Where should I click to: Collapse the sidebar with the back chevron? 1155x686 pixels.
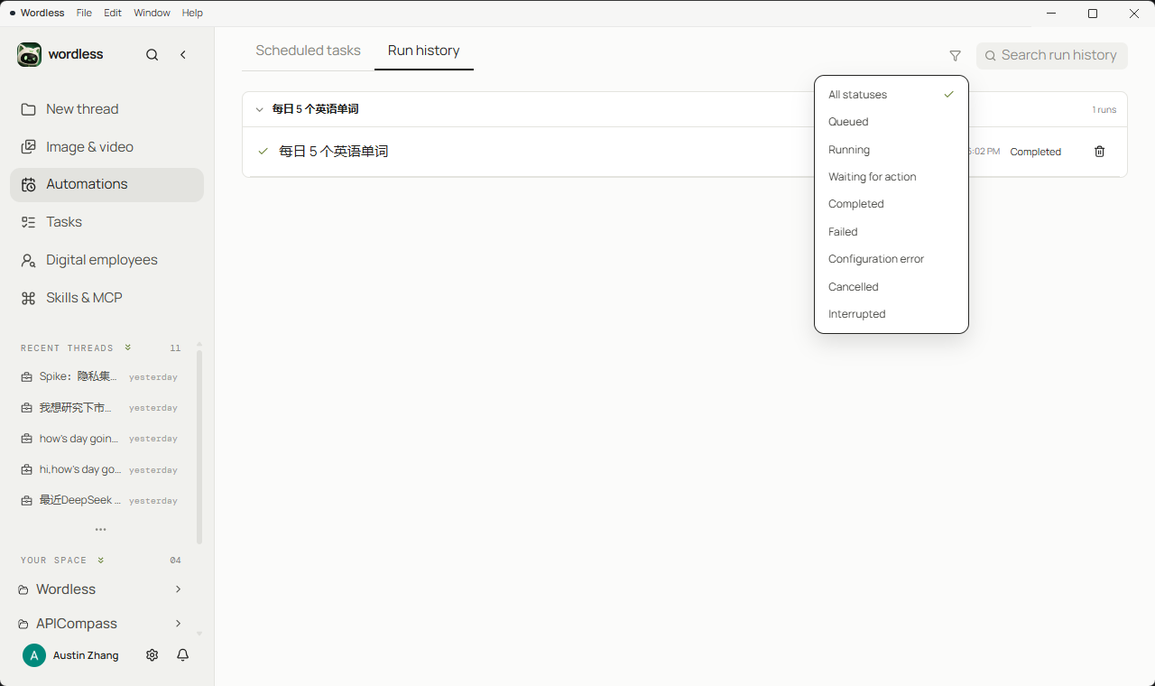(183, 55)
